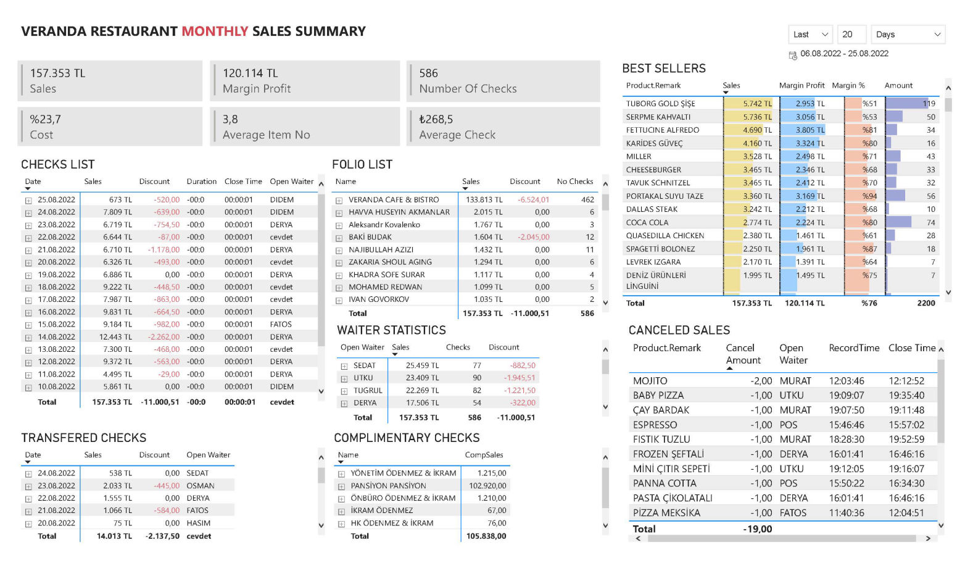Sort Best Sellers by Amount header

(898, 85)
